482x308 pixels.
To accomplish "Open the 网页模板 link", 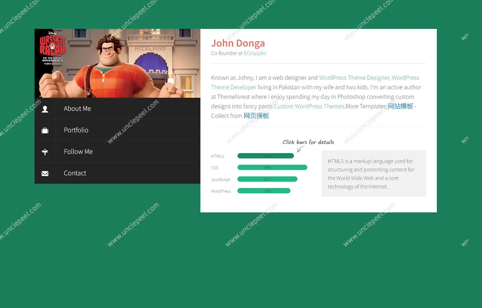I will tap(256, 116).
